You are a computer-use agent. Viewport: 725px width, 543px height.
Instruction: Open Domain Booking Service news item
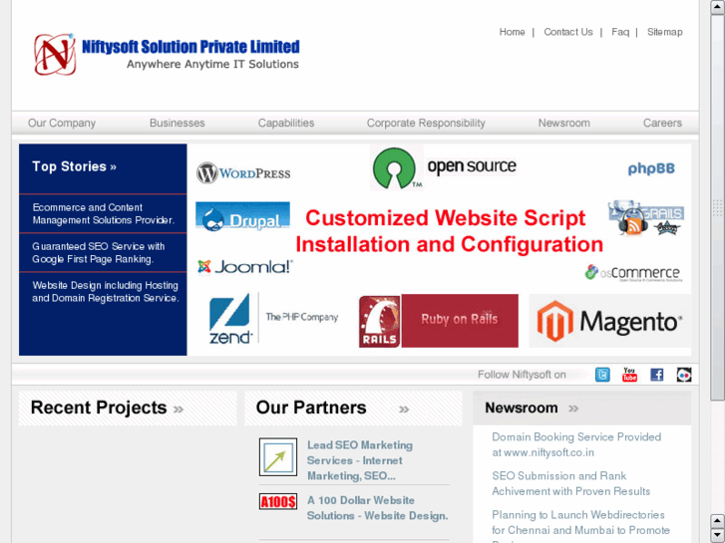tap(576, 444)
